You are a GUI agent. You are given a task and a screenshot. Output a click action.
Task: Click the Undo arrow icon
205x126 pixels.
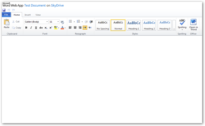click(x=9, y=10)
